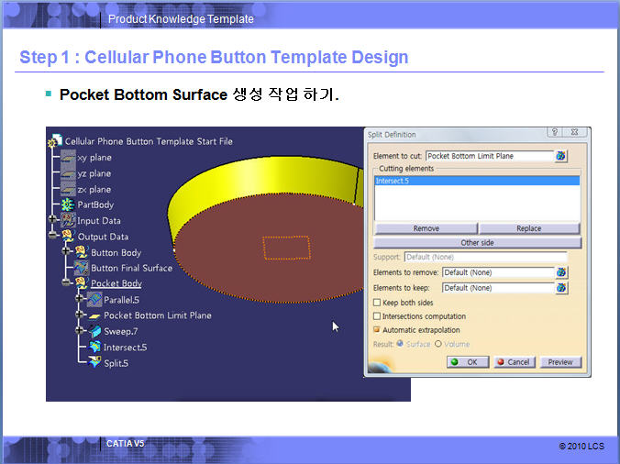Expand the Button Body node
The image size is (620, 464).
(x=66, y=252)
